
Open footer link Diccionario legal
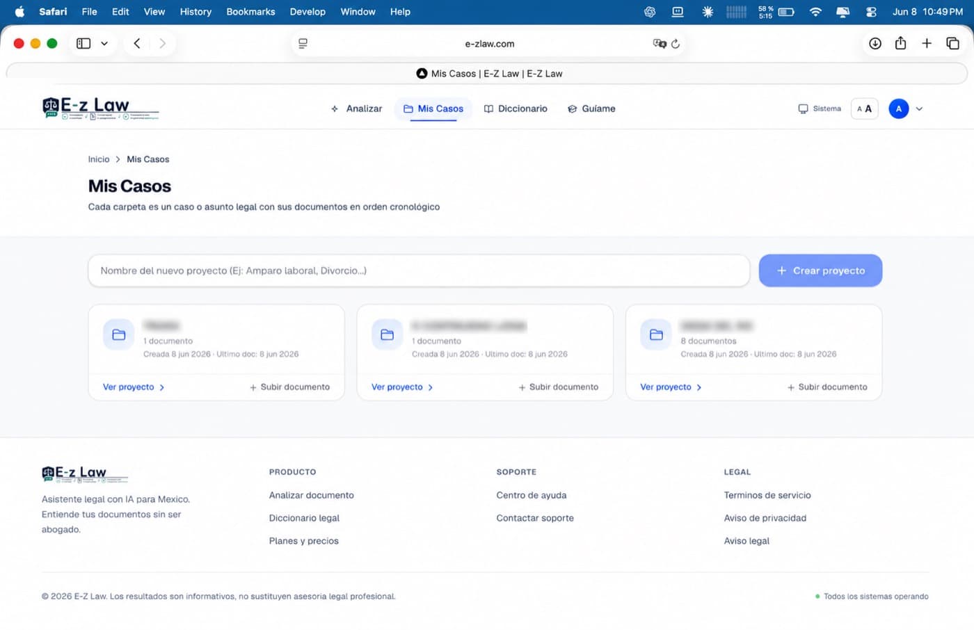tap(304, 518)
